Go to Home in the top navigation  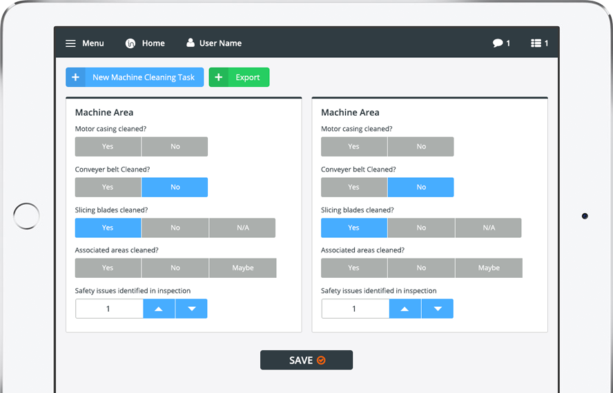pos(153,43)
